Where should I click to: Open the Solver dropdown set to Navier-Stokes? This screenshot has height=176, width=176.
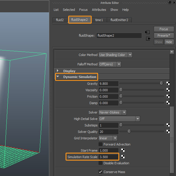point(112,112)
